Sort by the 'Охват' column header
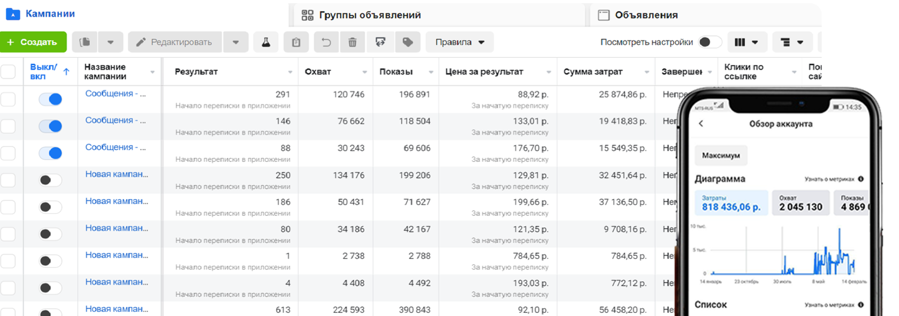 (318, 72)
